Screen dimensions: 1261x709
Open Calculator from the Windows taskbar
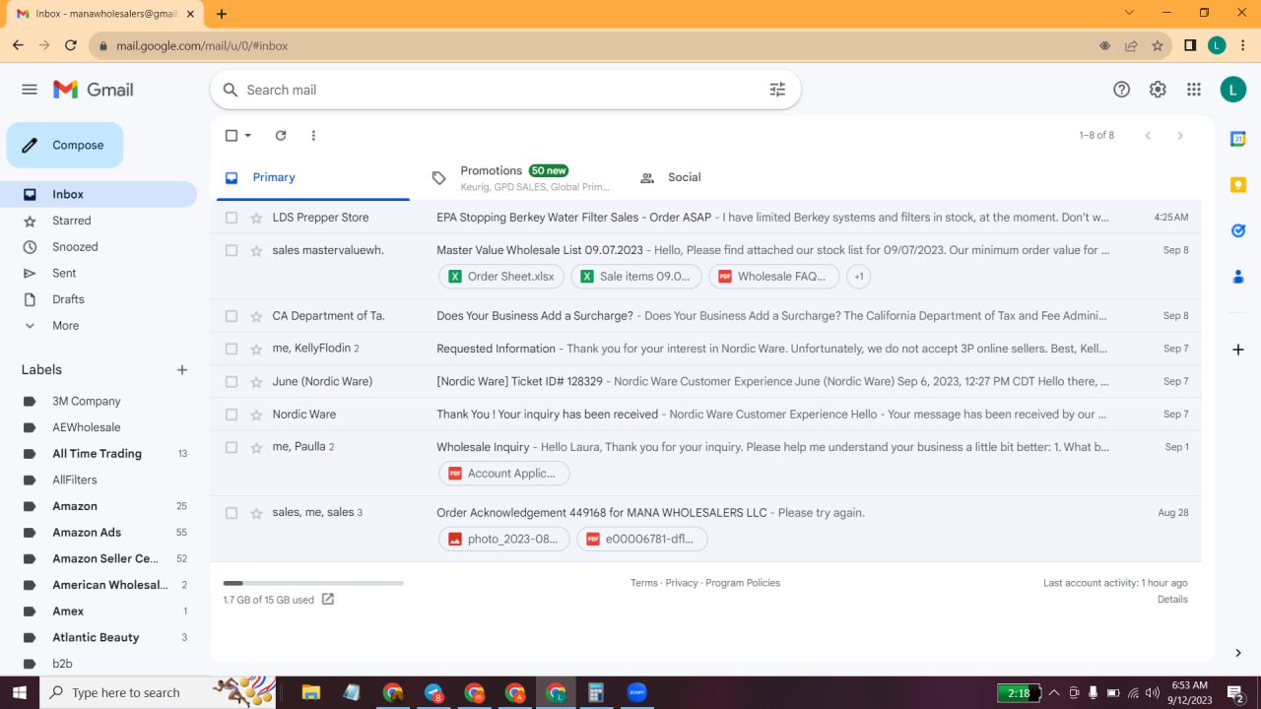pyautogui.click(x=596, y=692)
